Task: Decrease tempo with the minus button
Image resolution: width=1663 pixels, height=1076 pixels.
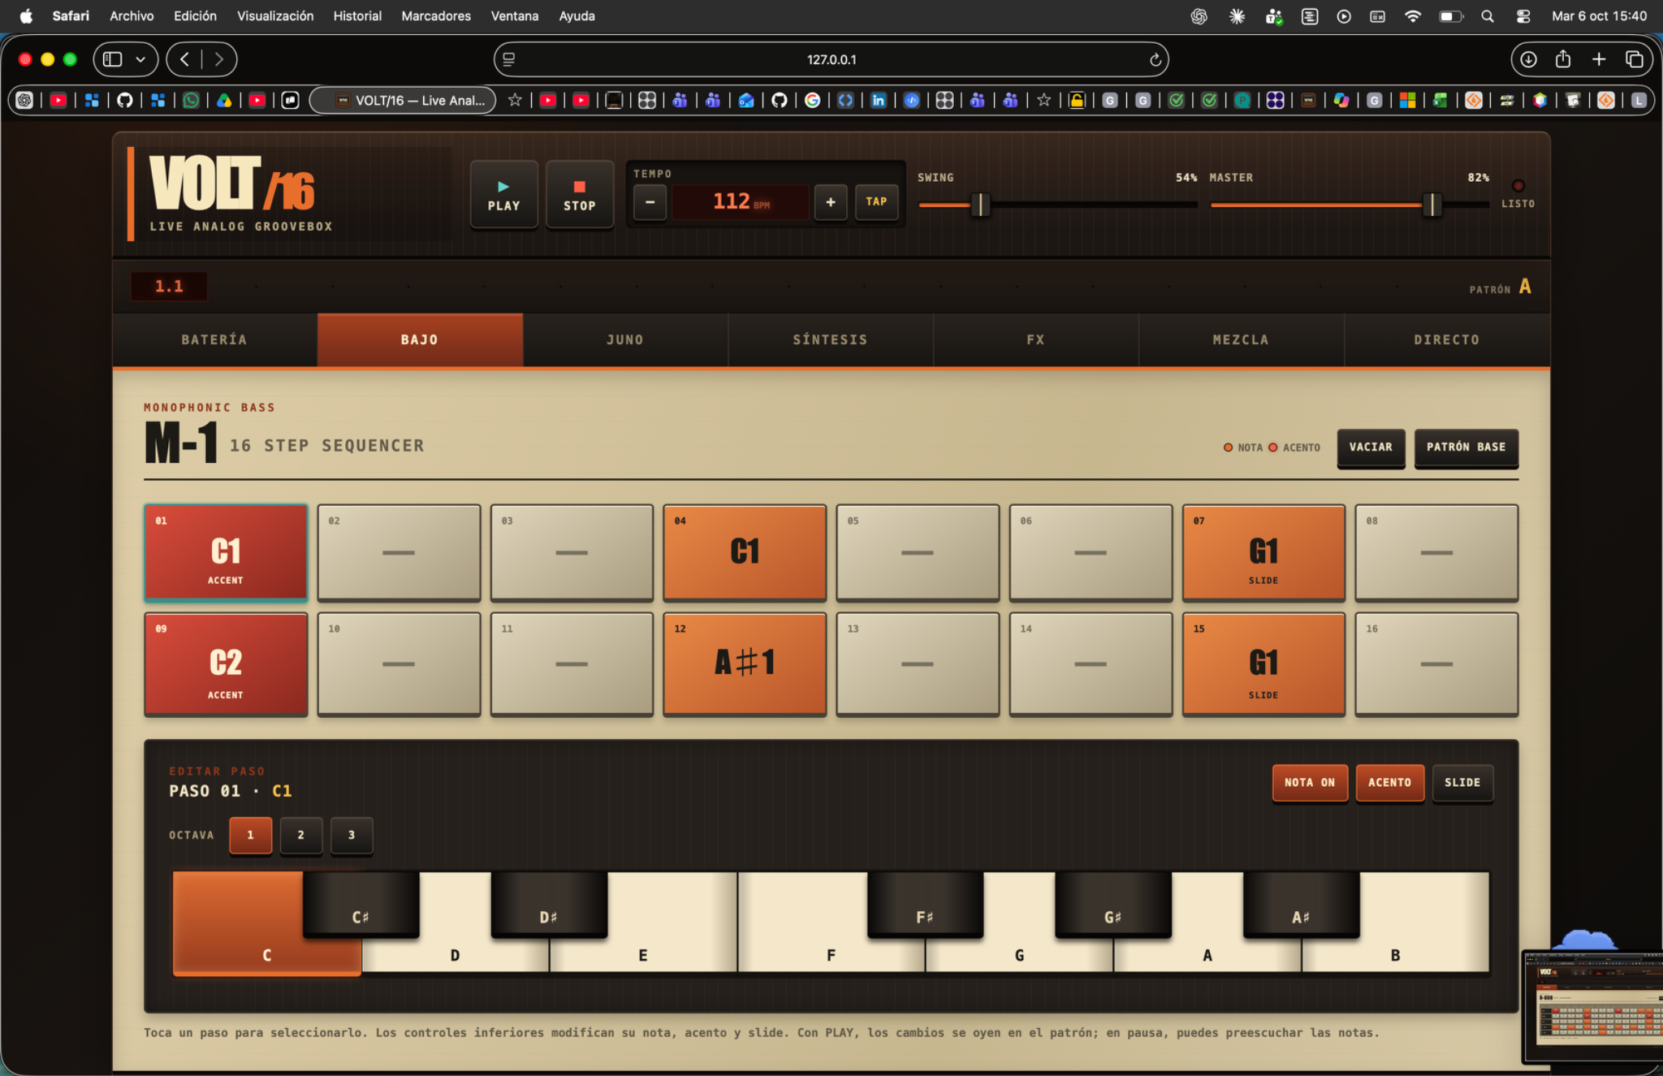Action: 650,202
